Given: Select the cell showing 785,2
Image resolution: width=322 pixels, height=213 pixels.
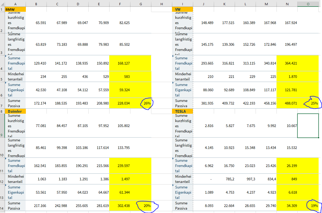Looking at the screenshot, I should (224, 179).
